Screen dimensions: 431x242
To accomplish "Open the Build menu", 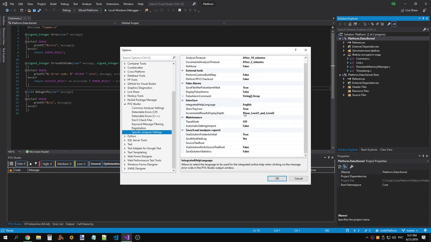I will click(53, 4).
